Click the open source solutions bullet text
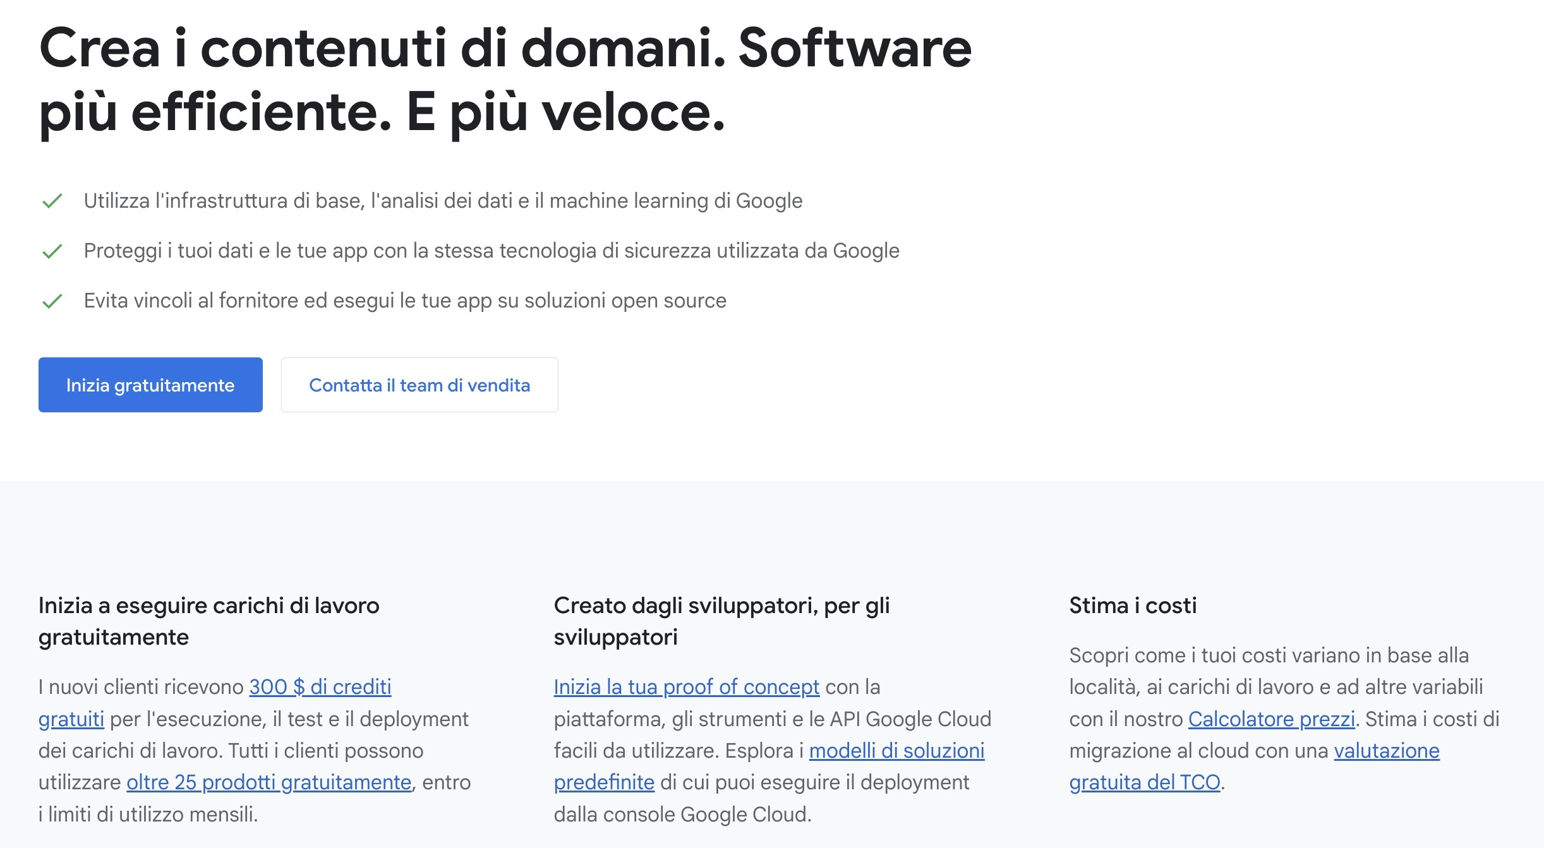Image resolution: width=1544 pixels, height=848 pixels. (x=406, y=302)
